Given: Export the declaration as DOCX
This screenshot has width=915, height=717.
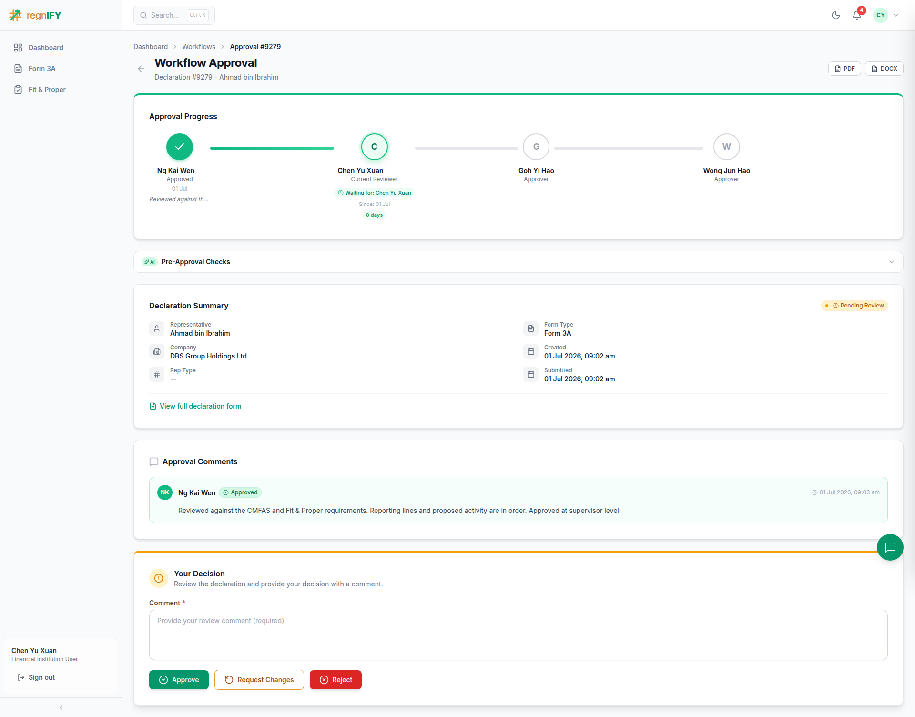Looking at the screenshot, I should click(884, 69).
